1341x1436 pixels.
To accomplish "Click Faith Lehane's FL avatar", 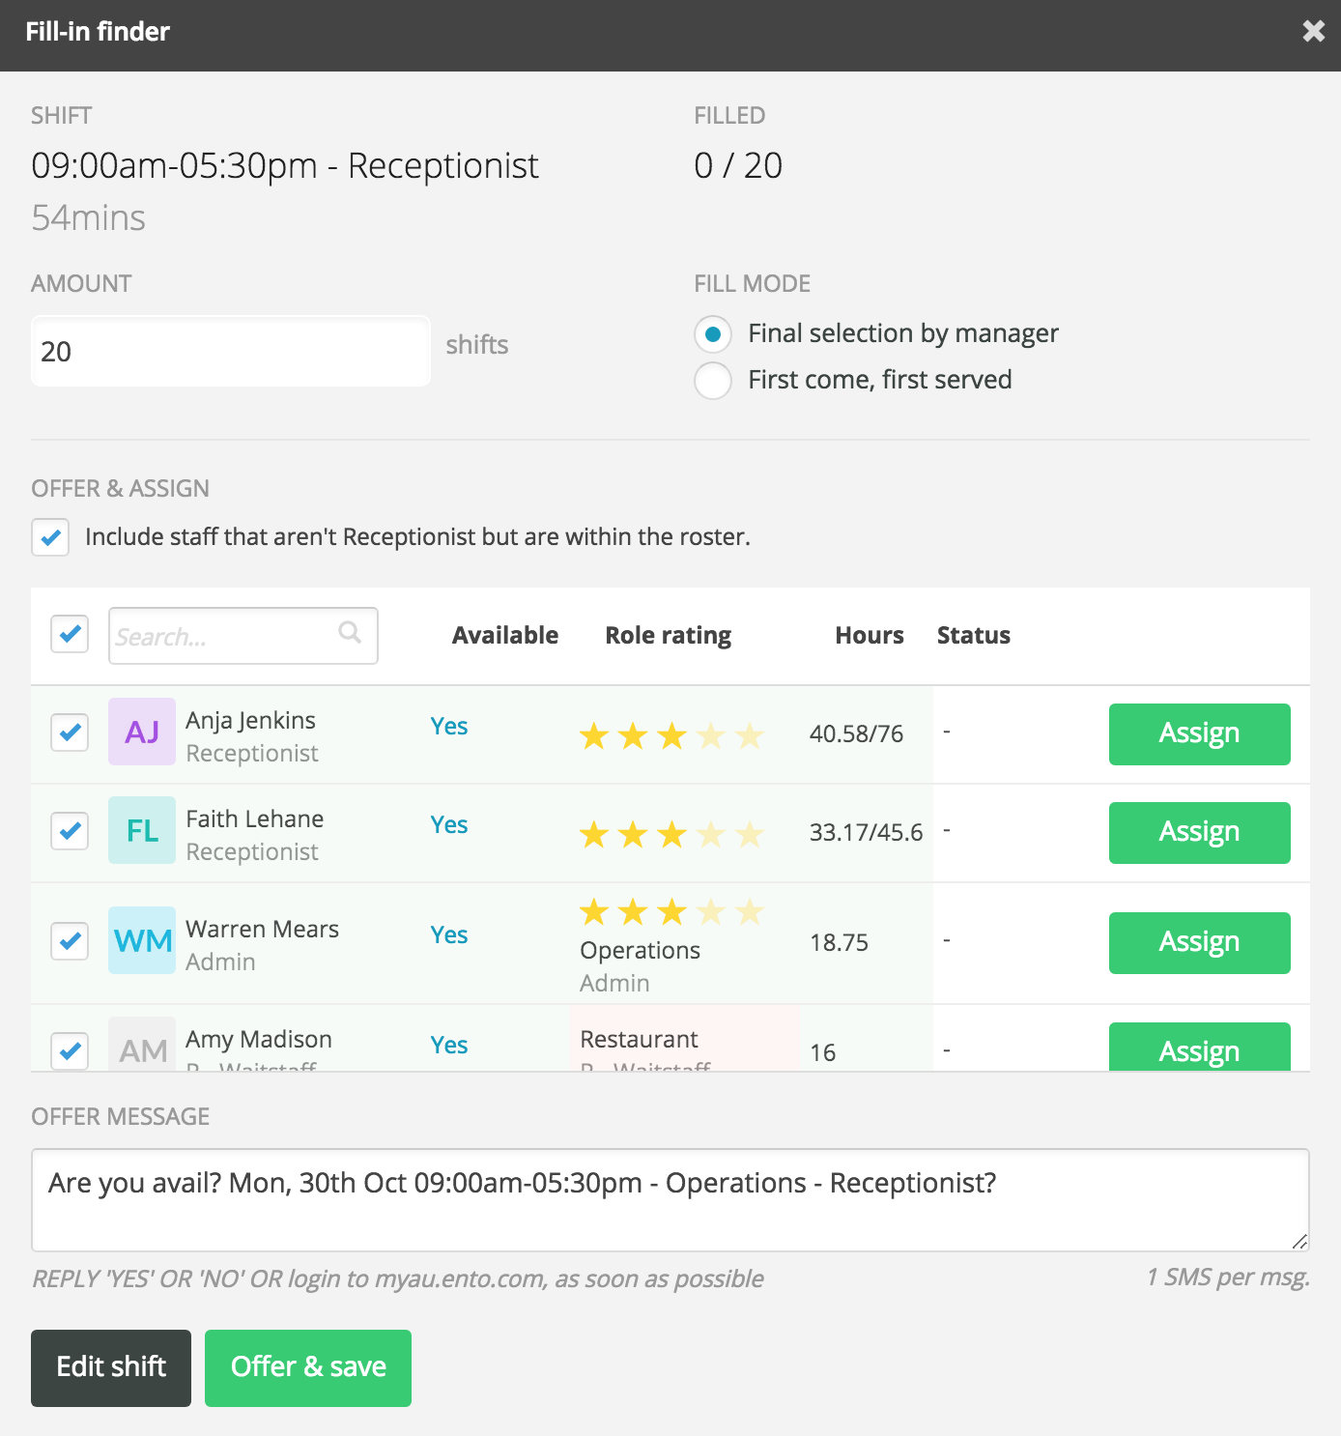I will [x=142, y=830].
